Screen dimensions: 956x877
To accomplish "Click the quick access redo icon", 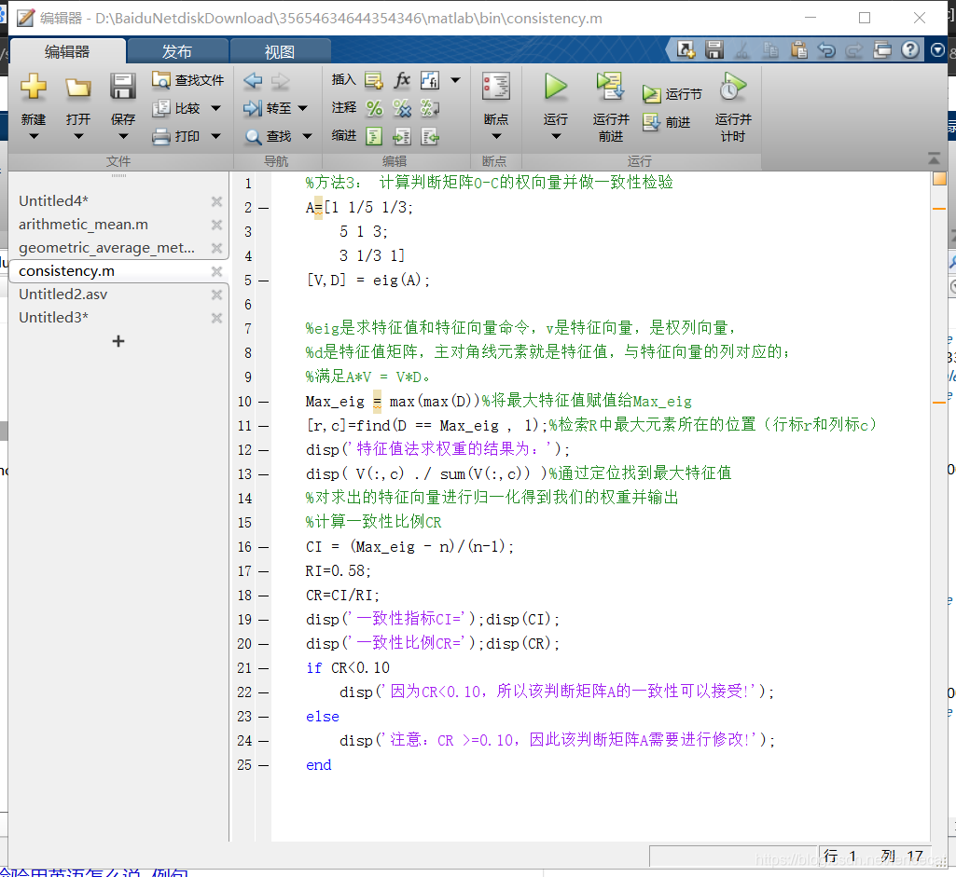I will [x=854, y=50].
